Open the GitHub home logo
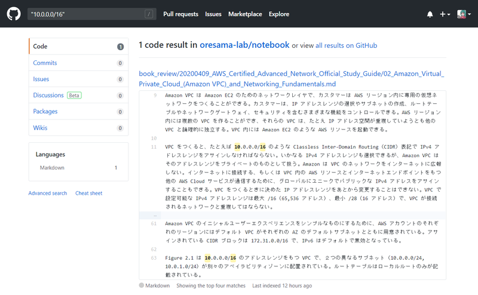 (14, 14)
